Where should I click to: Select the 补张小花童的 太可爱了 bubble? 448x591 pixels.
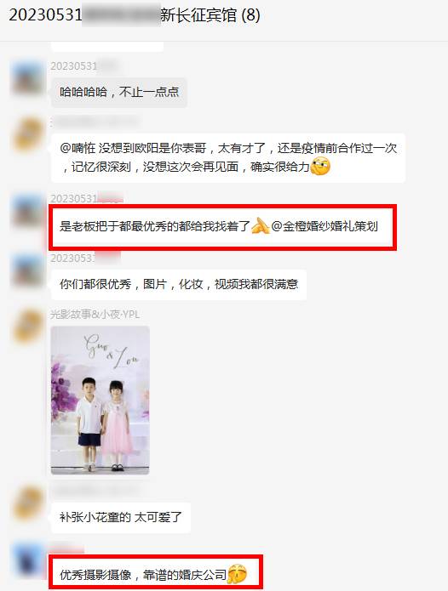(x=120, y=517)
